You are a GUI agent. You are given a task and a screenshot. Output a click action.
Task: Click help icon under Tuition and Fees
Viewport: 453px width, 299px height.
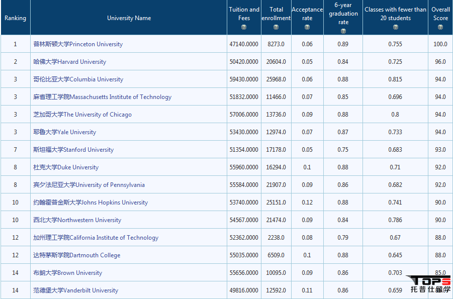click(244, 27)
